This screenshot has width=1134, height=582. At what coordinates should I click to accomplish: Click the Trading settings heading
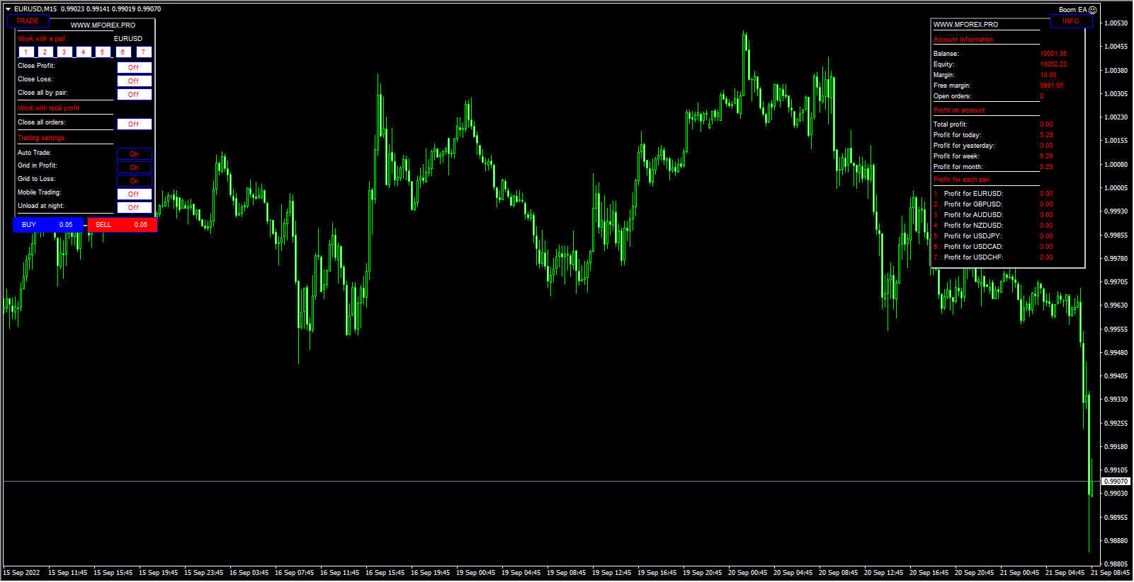pos(41,138)
